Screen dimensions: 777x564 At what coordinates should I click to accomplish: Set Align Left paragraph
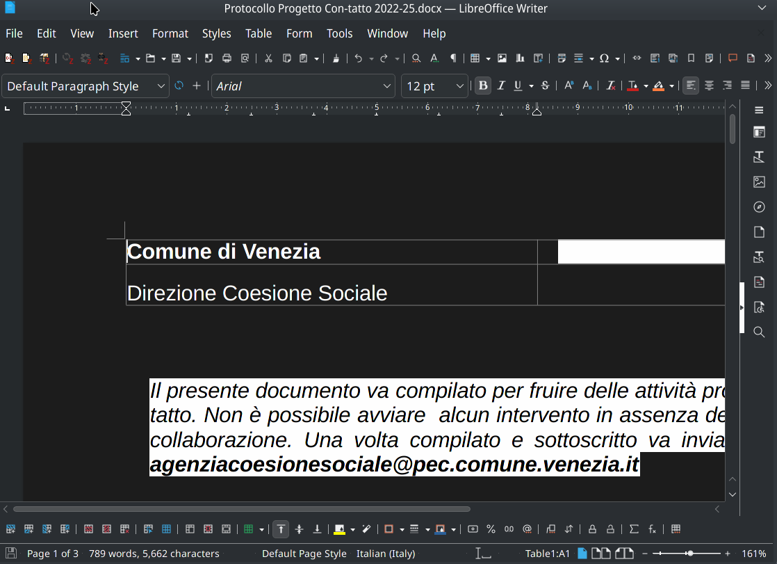point(691,86)
